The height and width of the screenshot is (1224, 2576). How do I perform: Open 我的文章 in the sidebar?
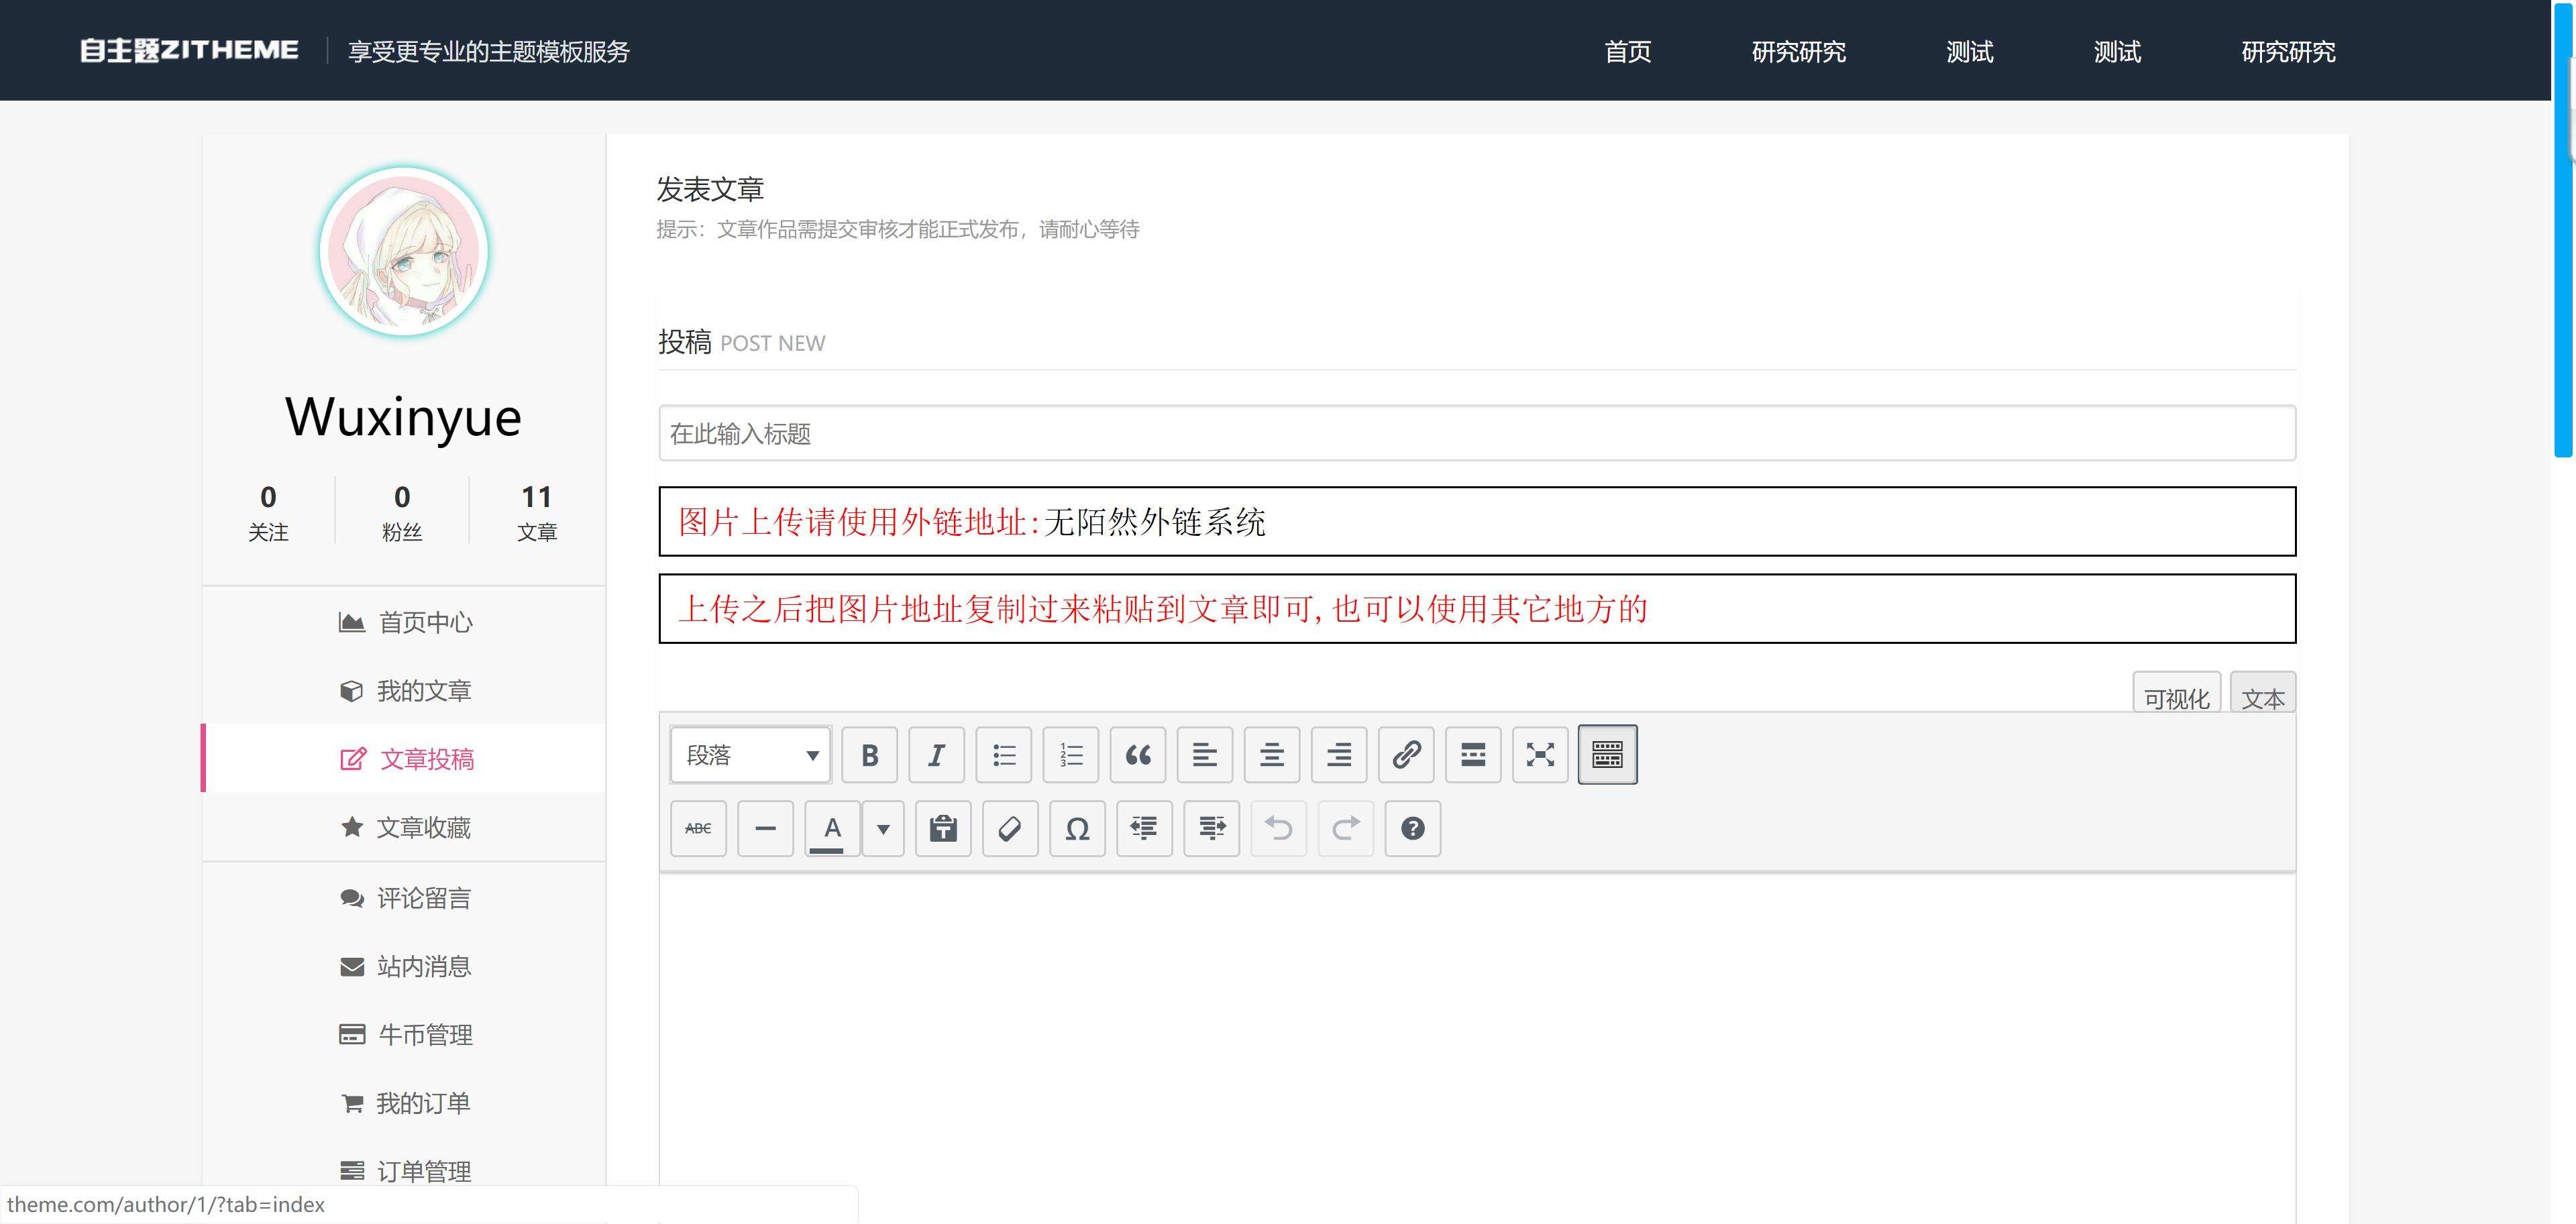pyautogui.click(x=405, y=691)
